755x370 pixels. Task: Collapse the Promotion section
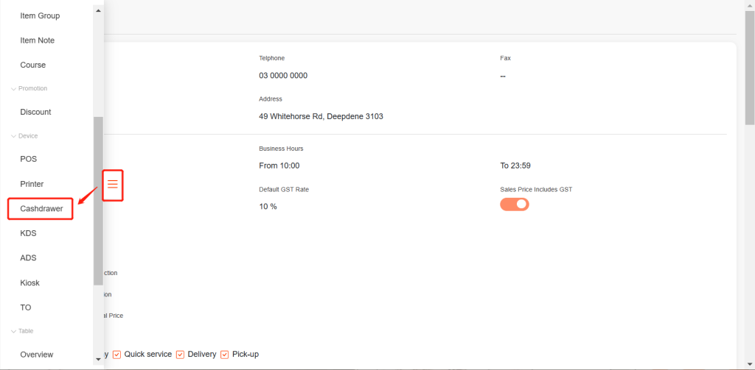pos(13,89)
